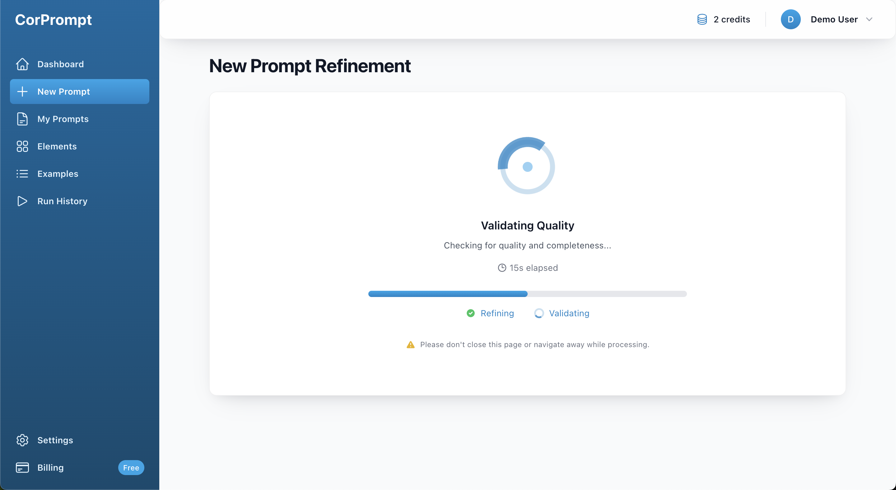Click the yellow warning triangle icon
Image resolution: width=896 pixels, height=490 pixels.
[x=411, y=345]
